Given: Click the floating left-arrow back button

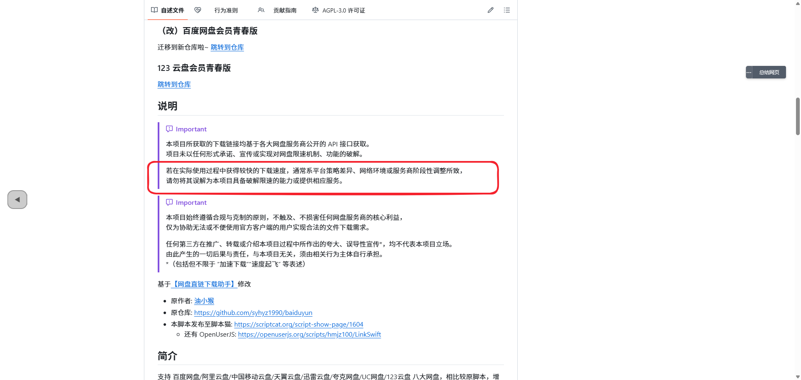Looking at the screenshot, I should pyautogui.click(x=17, y=199).
